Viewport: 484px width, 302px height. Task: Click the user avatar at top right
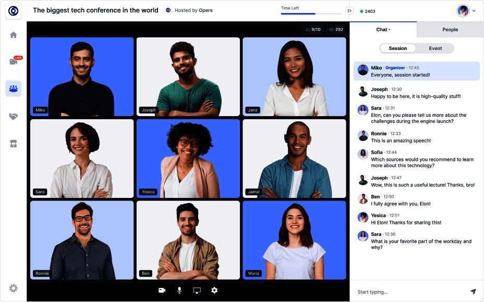tap(463, 11)
